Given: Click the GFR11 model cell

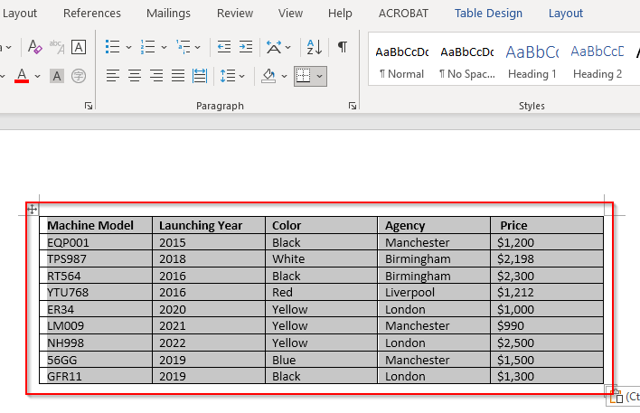Looking at the screenshot, I should point(96,376).
